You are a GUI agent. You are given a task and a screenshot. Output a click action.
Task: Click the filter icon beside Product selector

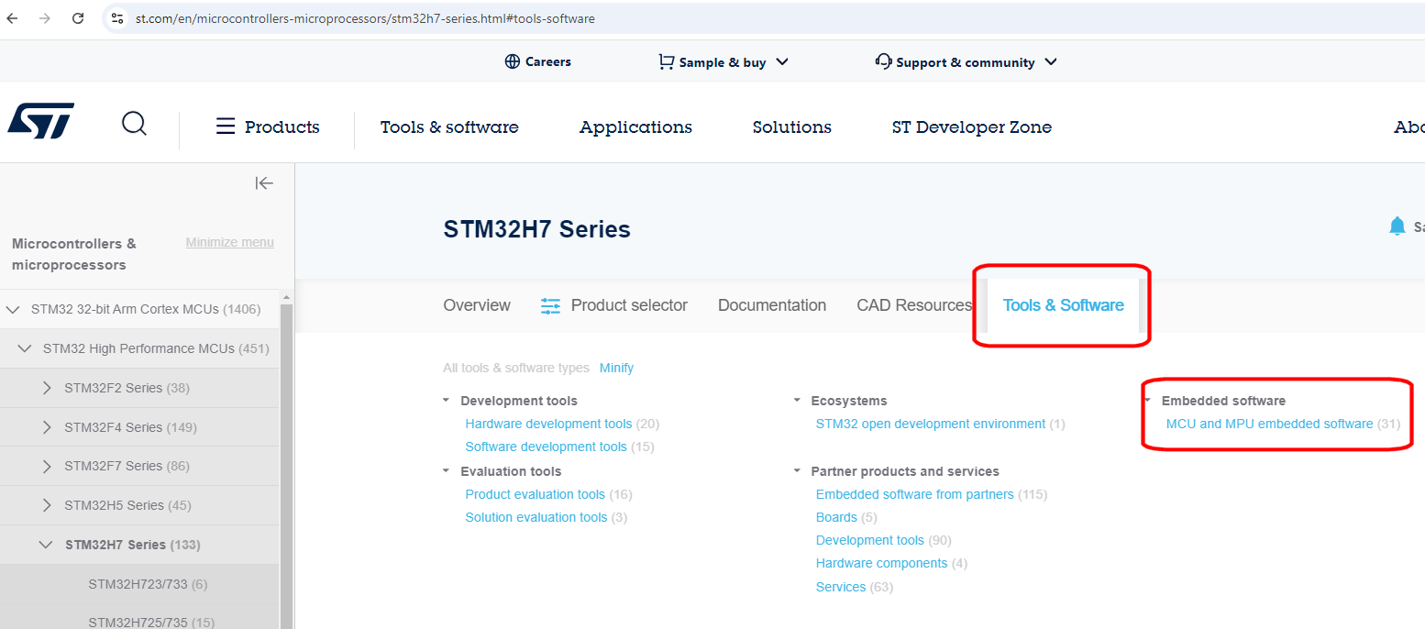point(550,305)
